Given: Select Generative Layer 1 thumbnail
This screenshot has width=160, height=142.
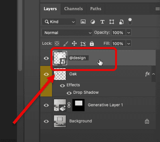Looking at the screenshot, I should [60, 105].
